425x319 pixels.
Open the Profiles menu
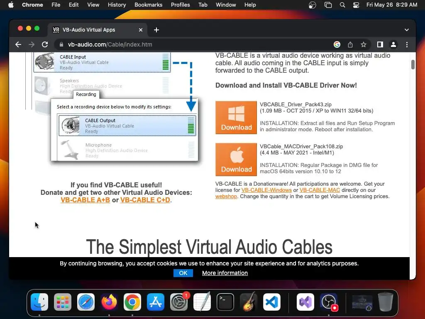pyautogui.click(x=180, y=5)
